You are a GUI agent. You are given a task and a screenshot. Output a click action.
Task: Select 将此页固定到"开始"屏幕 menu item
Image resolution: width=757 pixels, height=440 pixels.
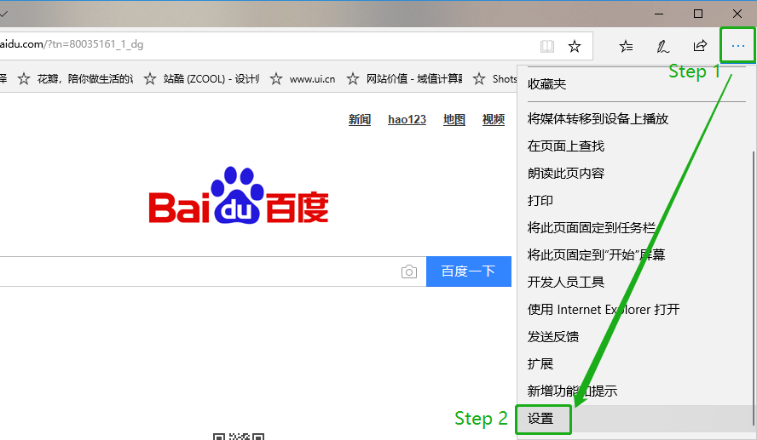(x=634, y=254)
